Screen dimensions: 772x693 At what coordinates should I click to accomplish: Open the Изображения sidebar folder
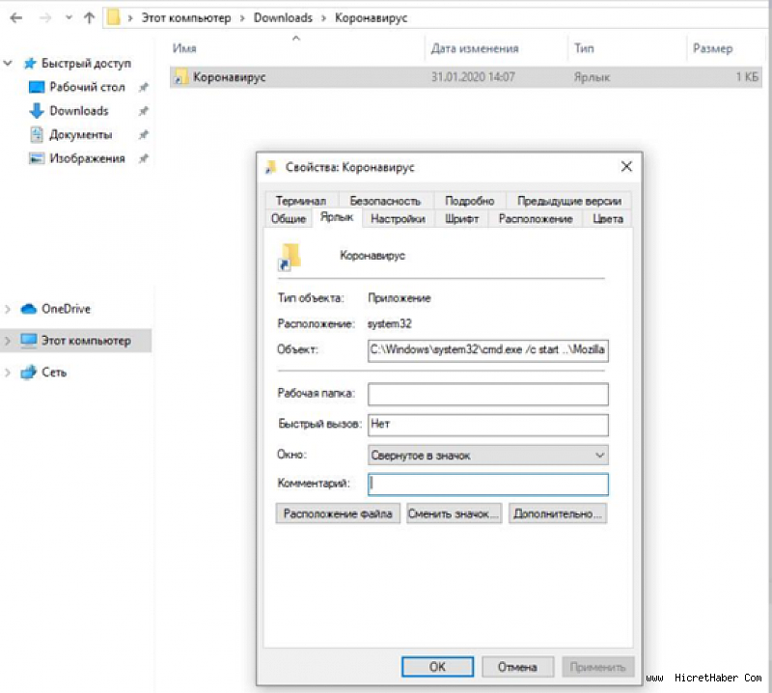[x=87, y=158]
